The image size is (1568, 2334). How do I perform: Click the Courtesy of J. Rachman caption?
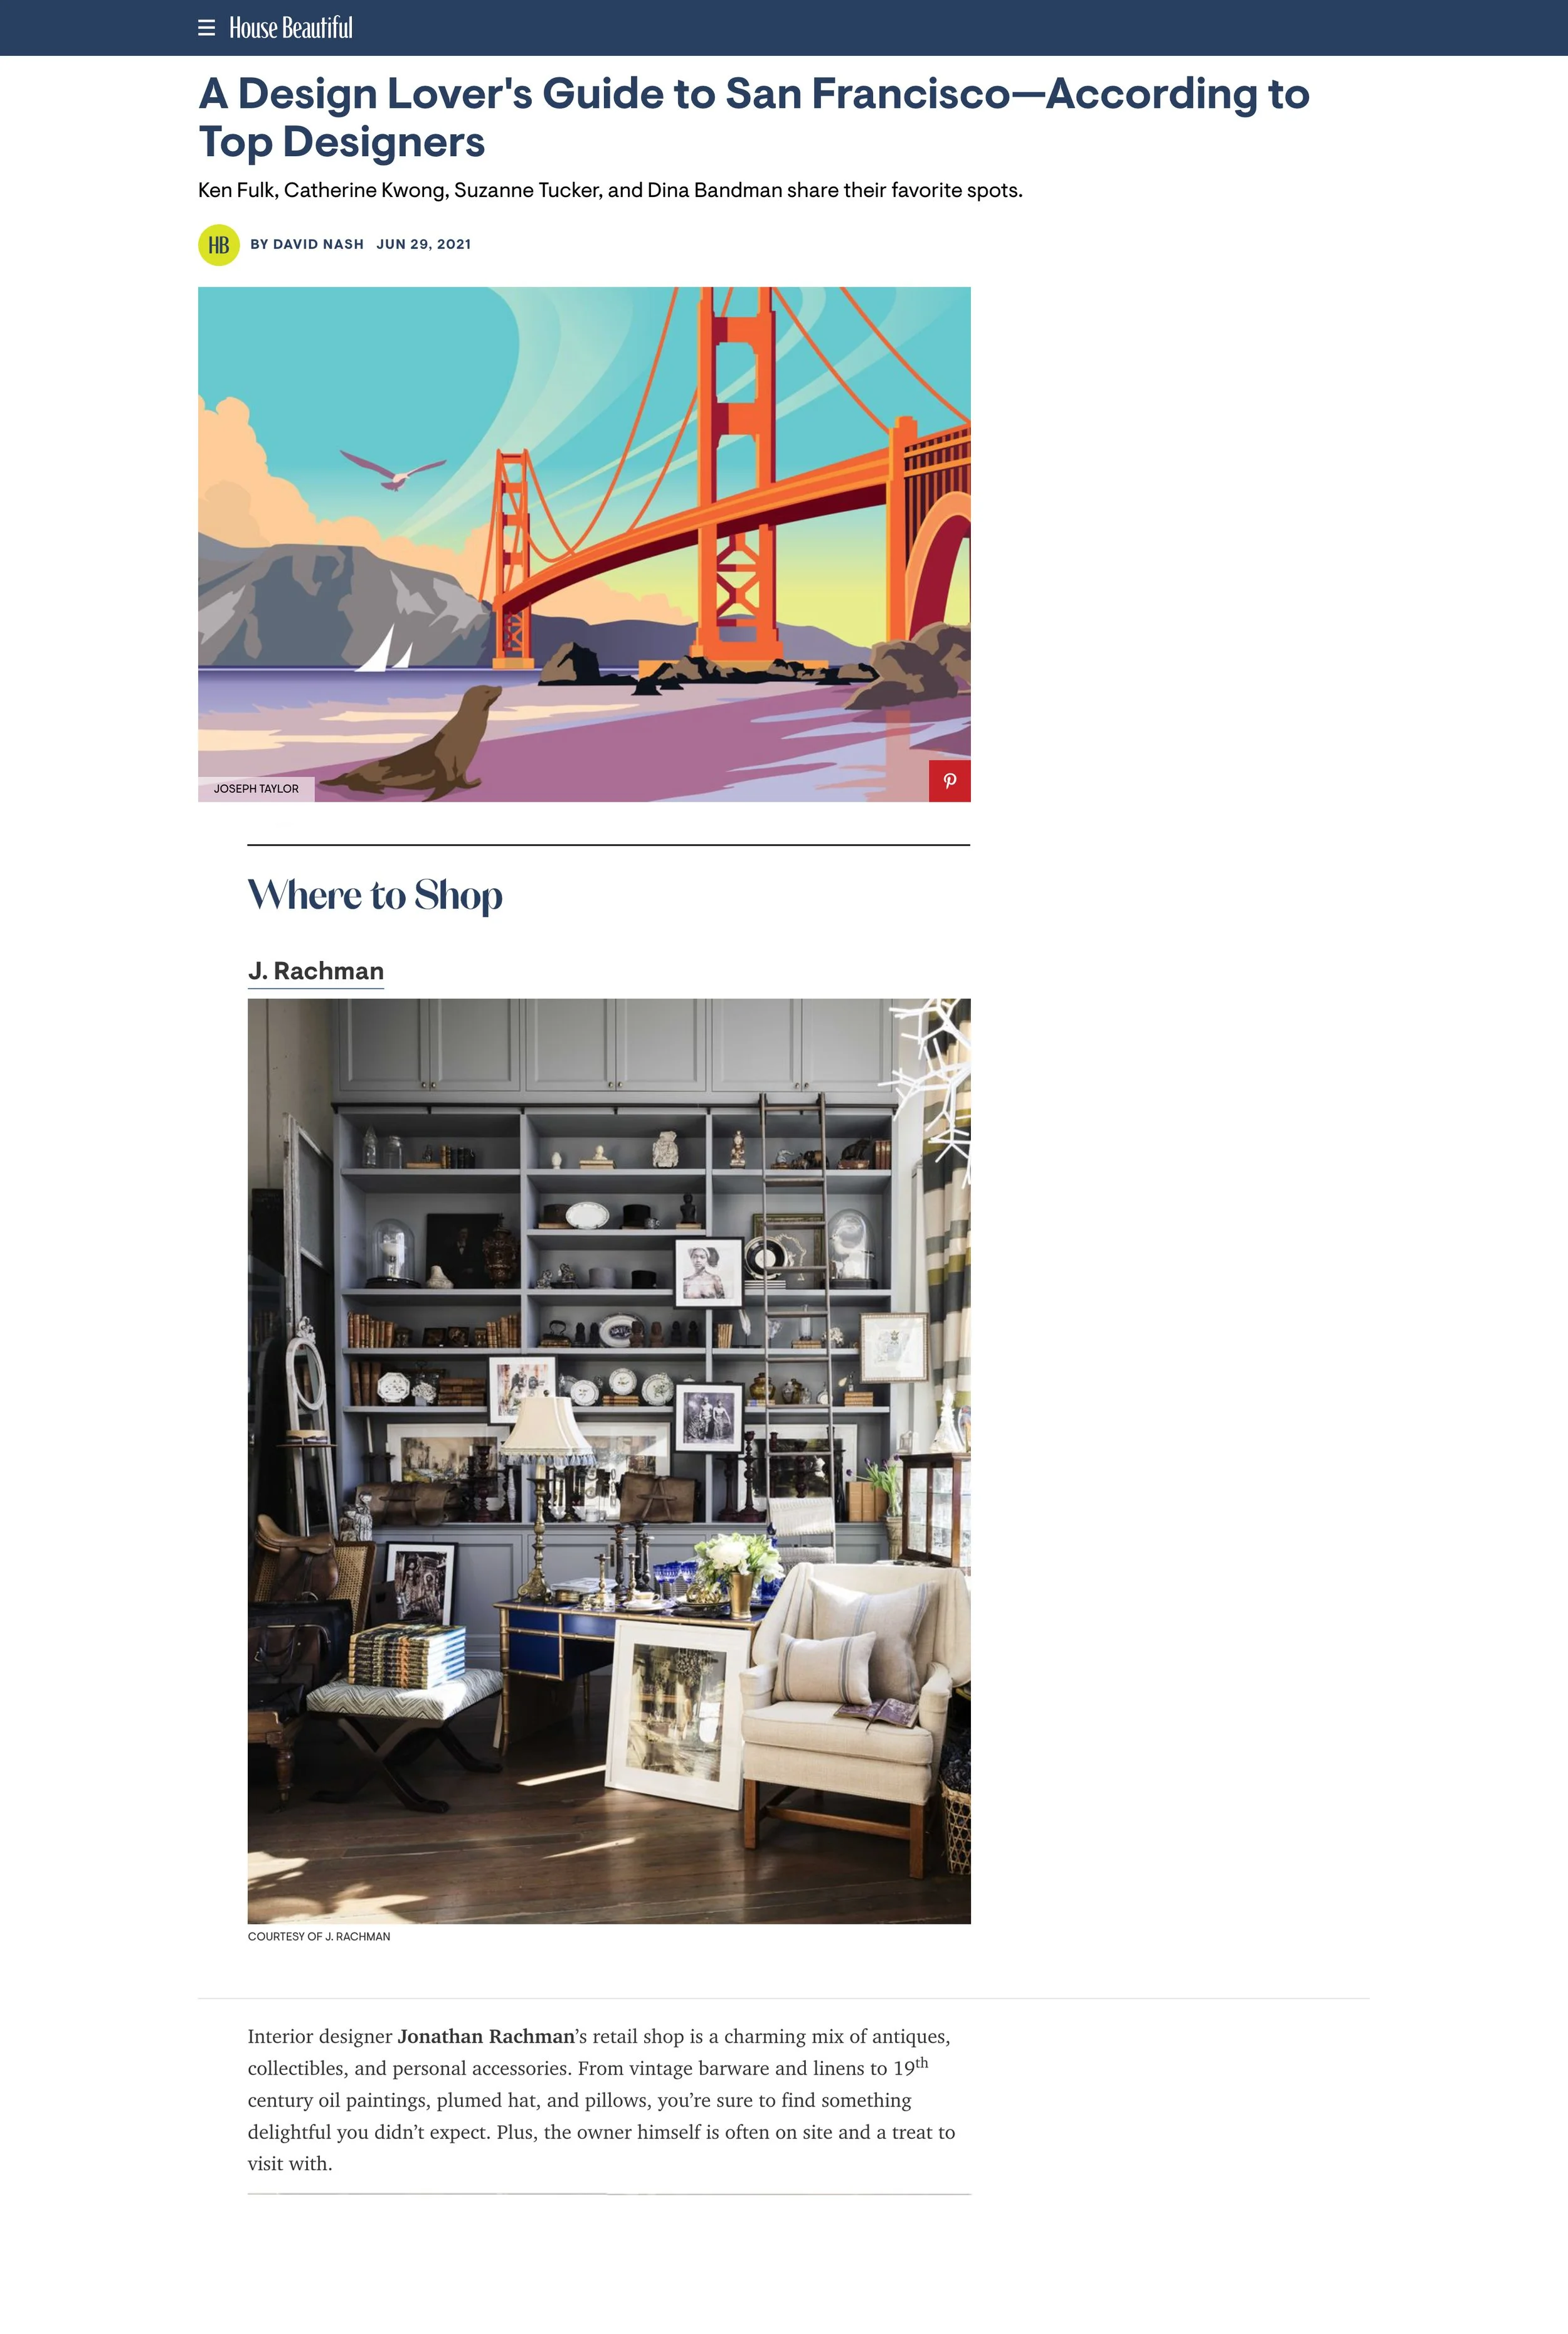point(319,1937)
